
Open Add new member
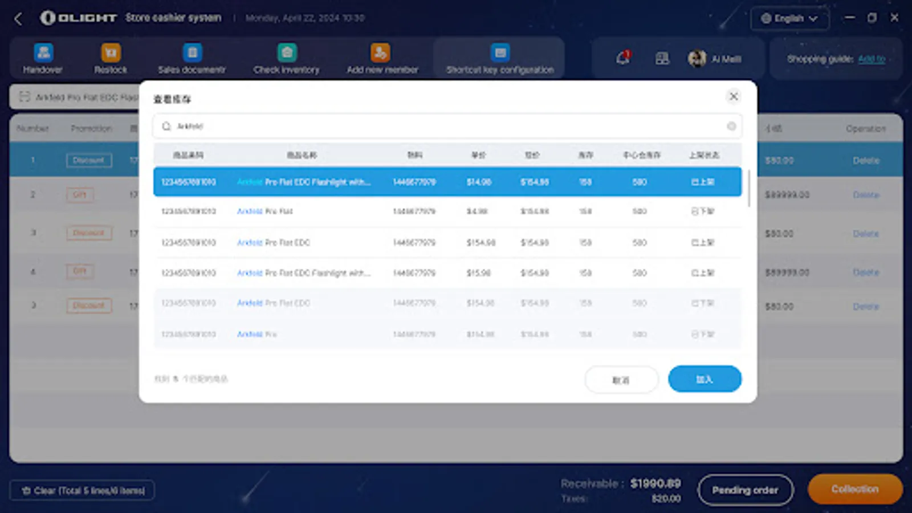pos(381,58)
